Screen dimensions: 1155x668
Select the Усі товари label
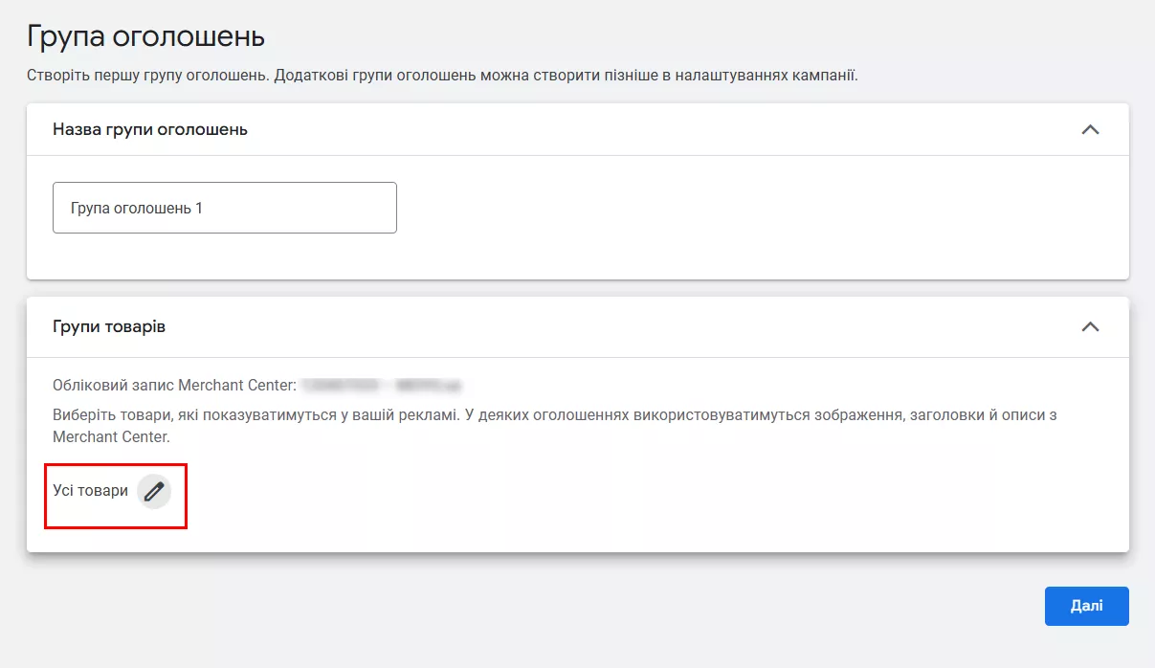click(90, 491)
